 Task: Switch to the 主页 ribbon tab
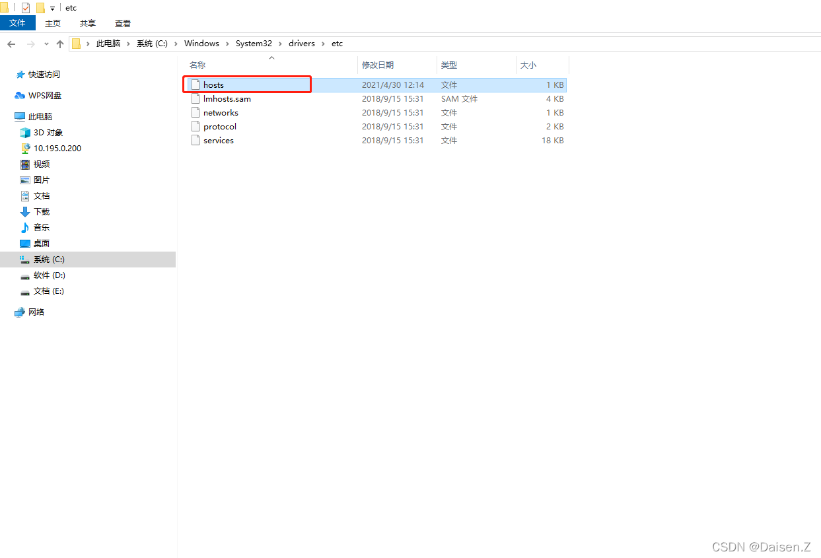tap(53, 23)
